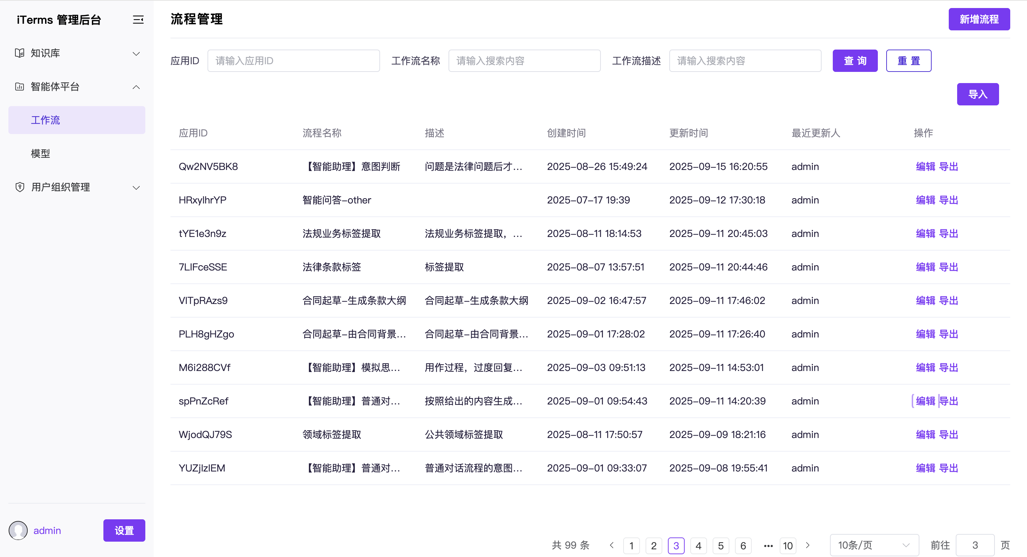Click the 用户组织管理 shield icon

tap(19, 187)
